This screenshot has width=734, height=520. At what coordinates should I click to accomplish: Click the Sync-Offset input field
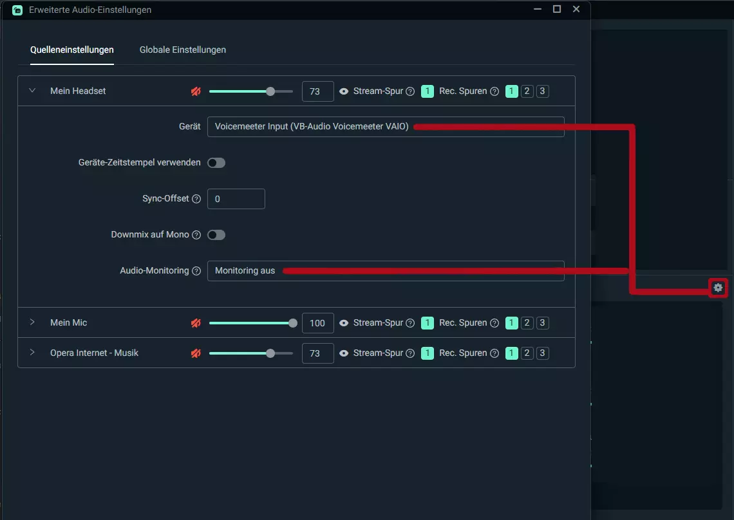(236, 199)
